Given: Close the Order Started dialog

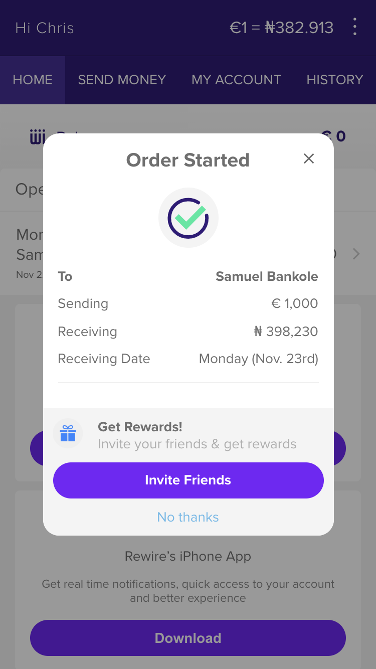Looking at the screenshot, I should click(x=309, y=159).
